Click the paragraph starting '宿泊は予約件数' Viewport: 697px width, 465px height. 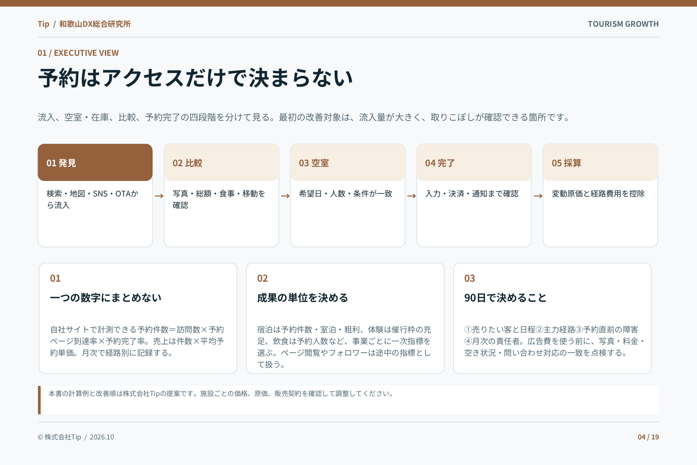(x=344, y=347)
